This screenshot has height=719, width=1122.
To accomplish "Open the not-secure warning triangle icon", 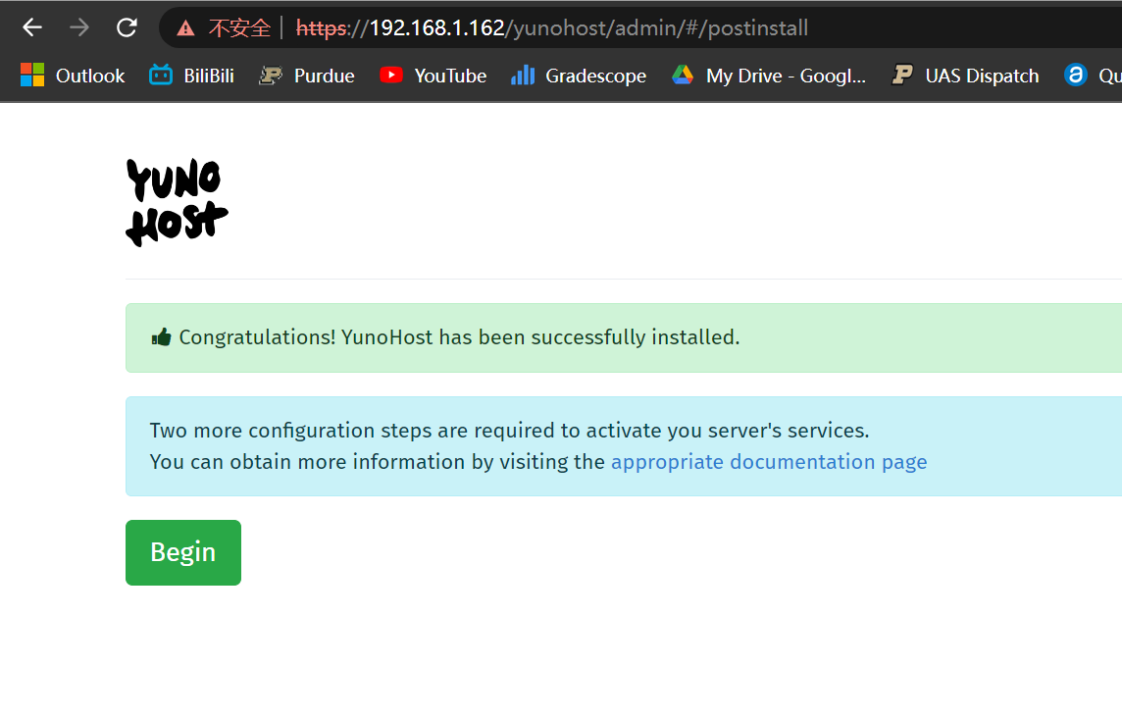I will point(186,28).
